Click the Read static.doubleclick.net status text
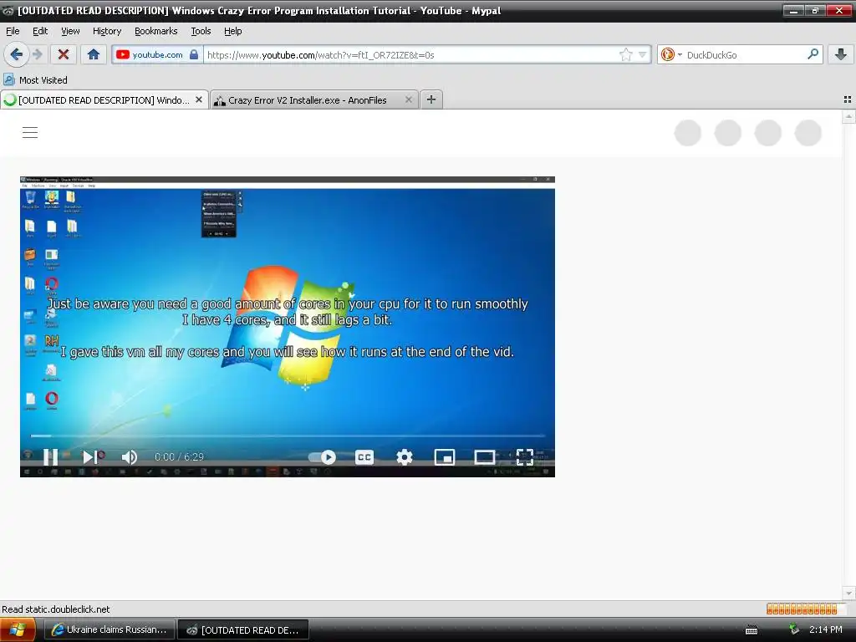Viewport: 856px width, 642px height. tap(56, 609)
